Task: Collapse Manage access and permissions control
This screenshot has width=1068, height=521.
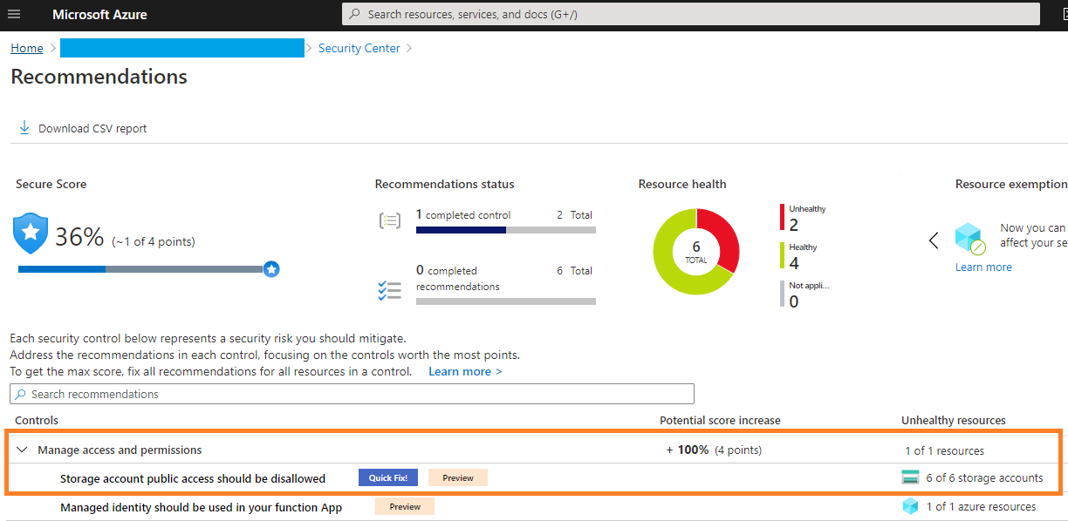Action: (22, 450)
